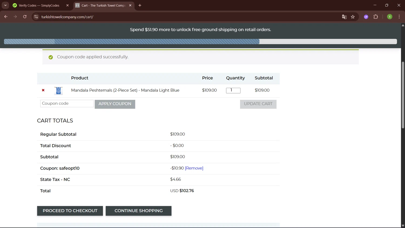Focus the address bar URL

coord(67,17)
